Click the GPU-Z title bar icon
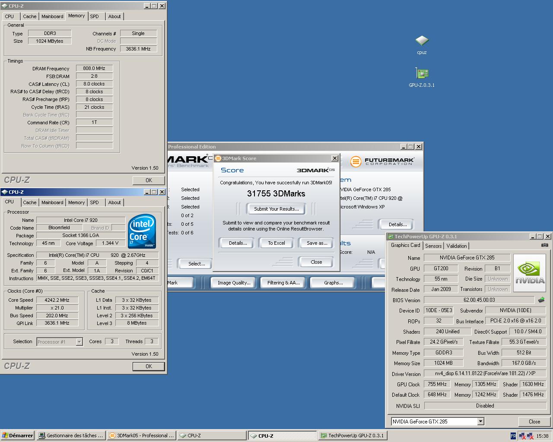The height and width of the screenshot is (442, 553). (391, 237)
